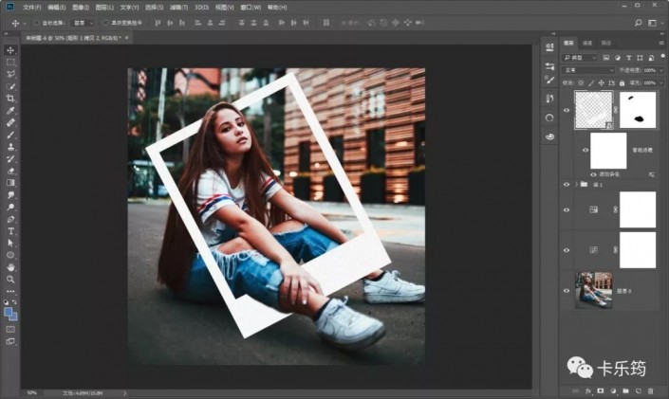Add a layer mask to current layer
The width and height of the screenshot is (669, 399).
coord(601,390)
